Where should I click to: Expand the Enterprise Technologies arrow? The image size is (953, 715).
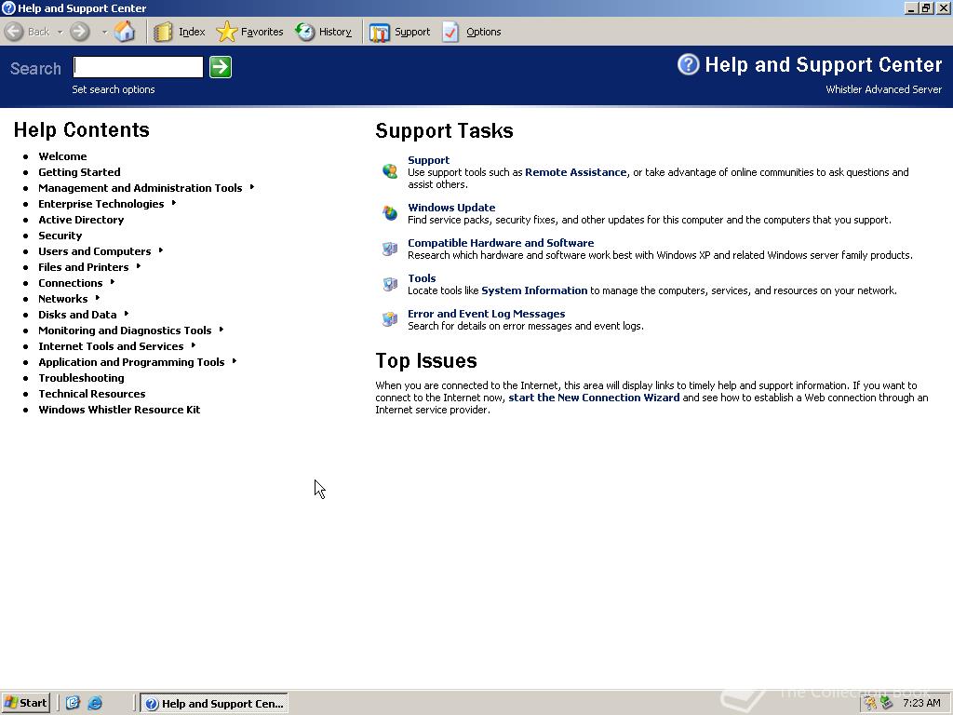(x=173, y=203)
